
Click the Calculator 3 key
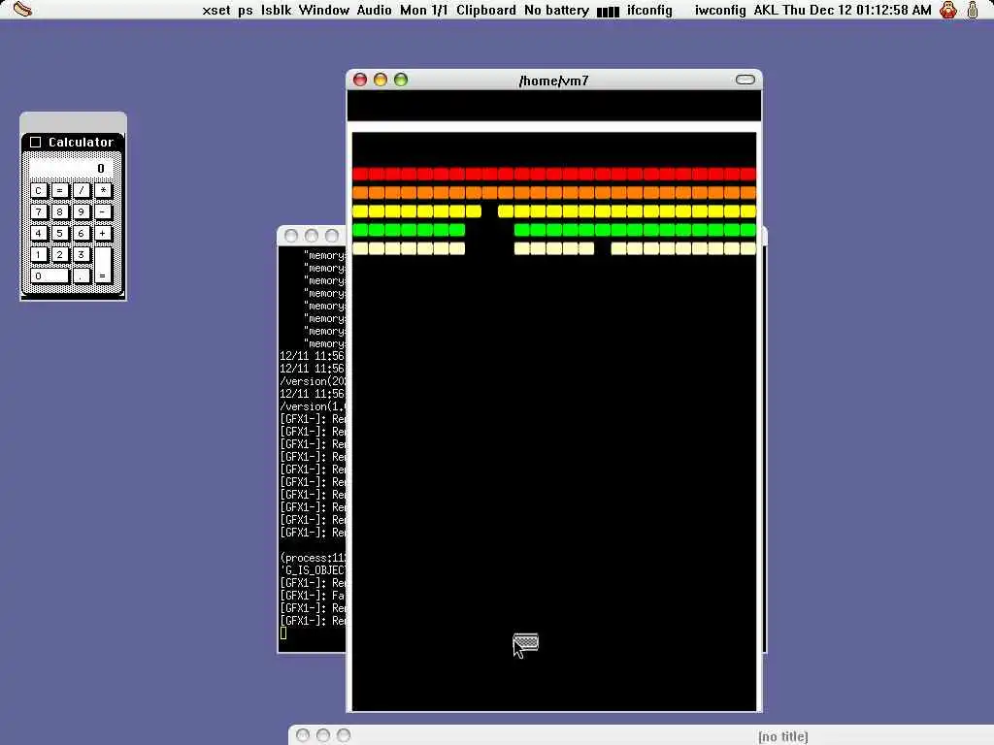(82, 255)
